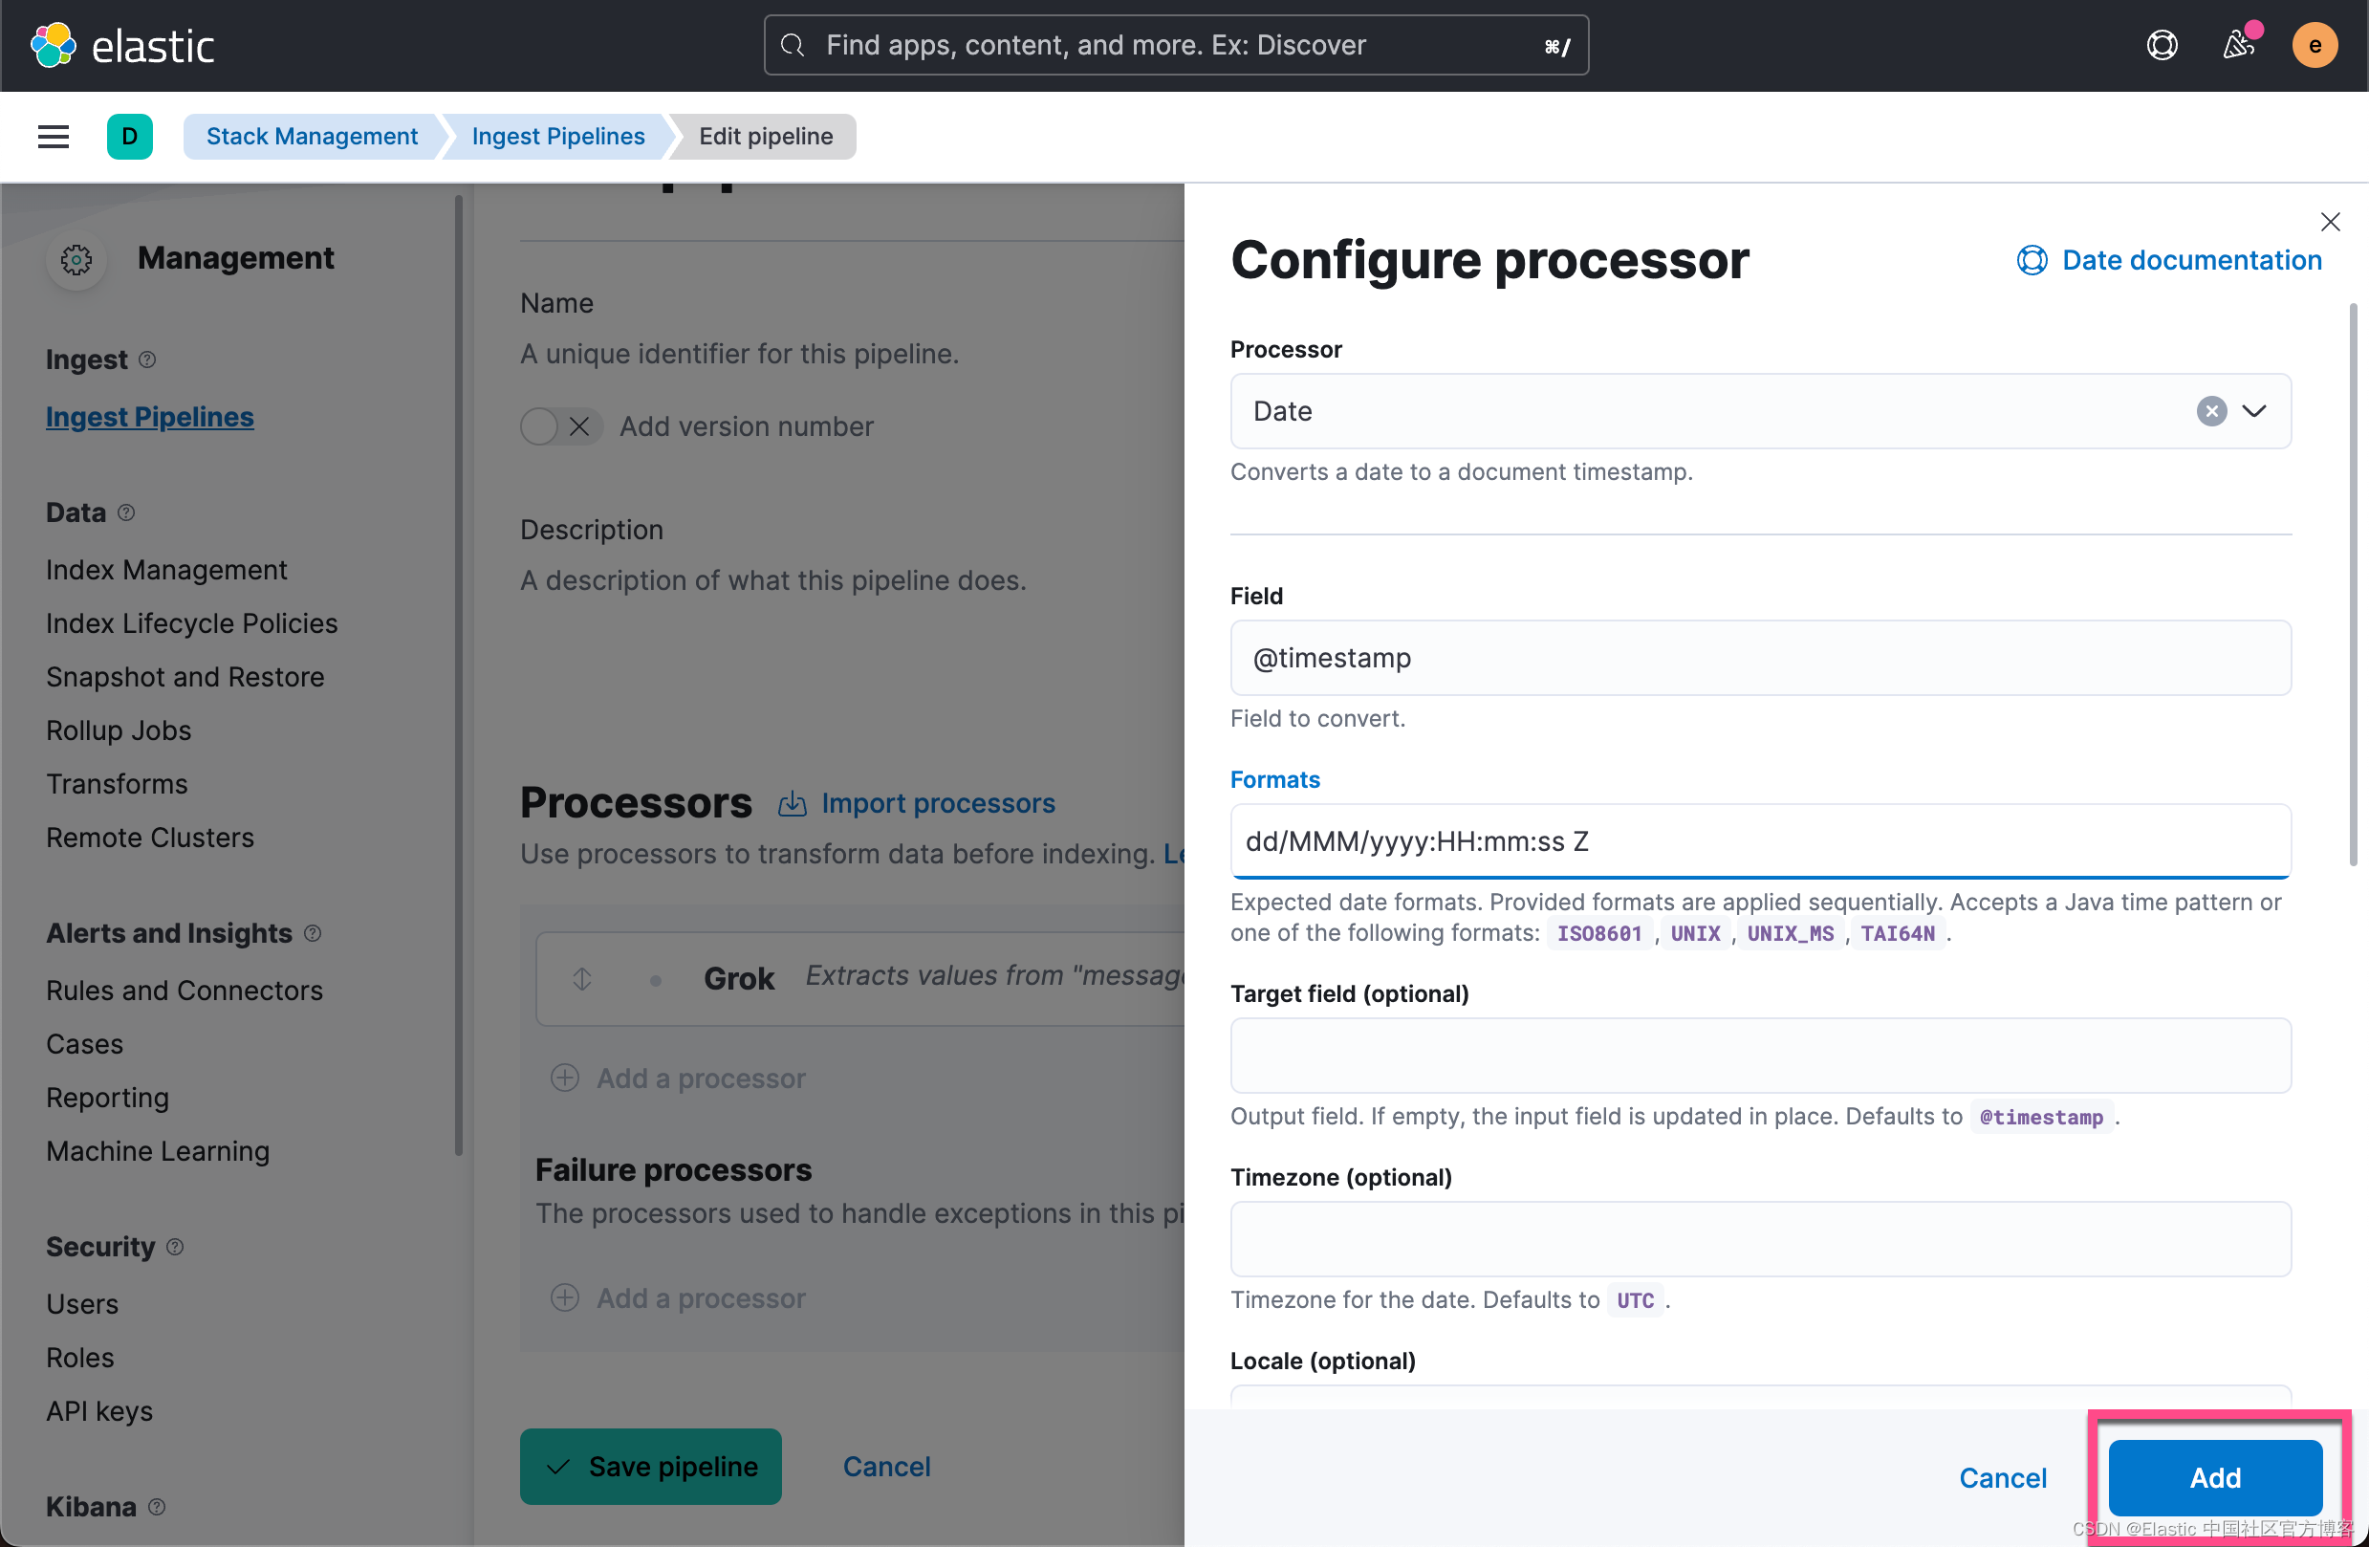The image size is (2369, 1547).
Task: Navigate to Ingest Pipelines breadcrumb
Action: click(557, 137)
